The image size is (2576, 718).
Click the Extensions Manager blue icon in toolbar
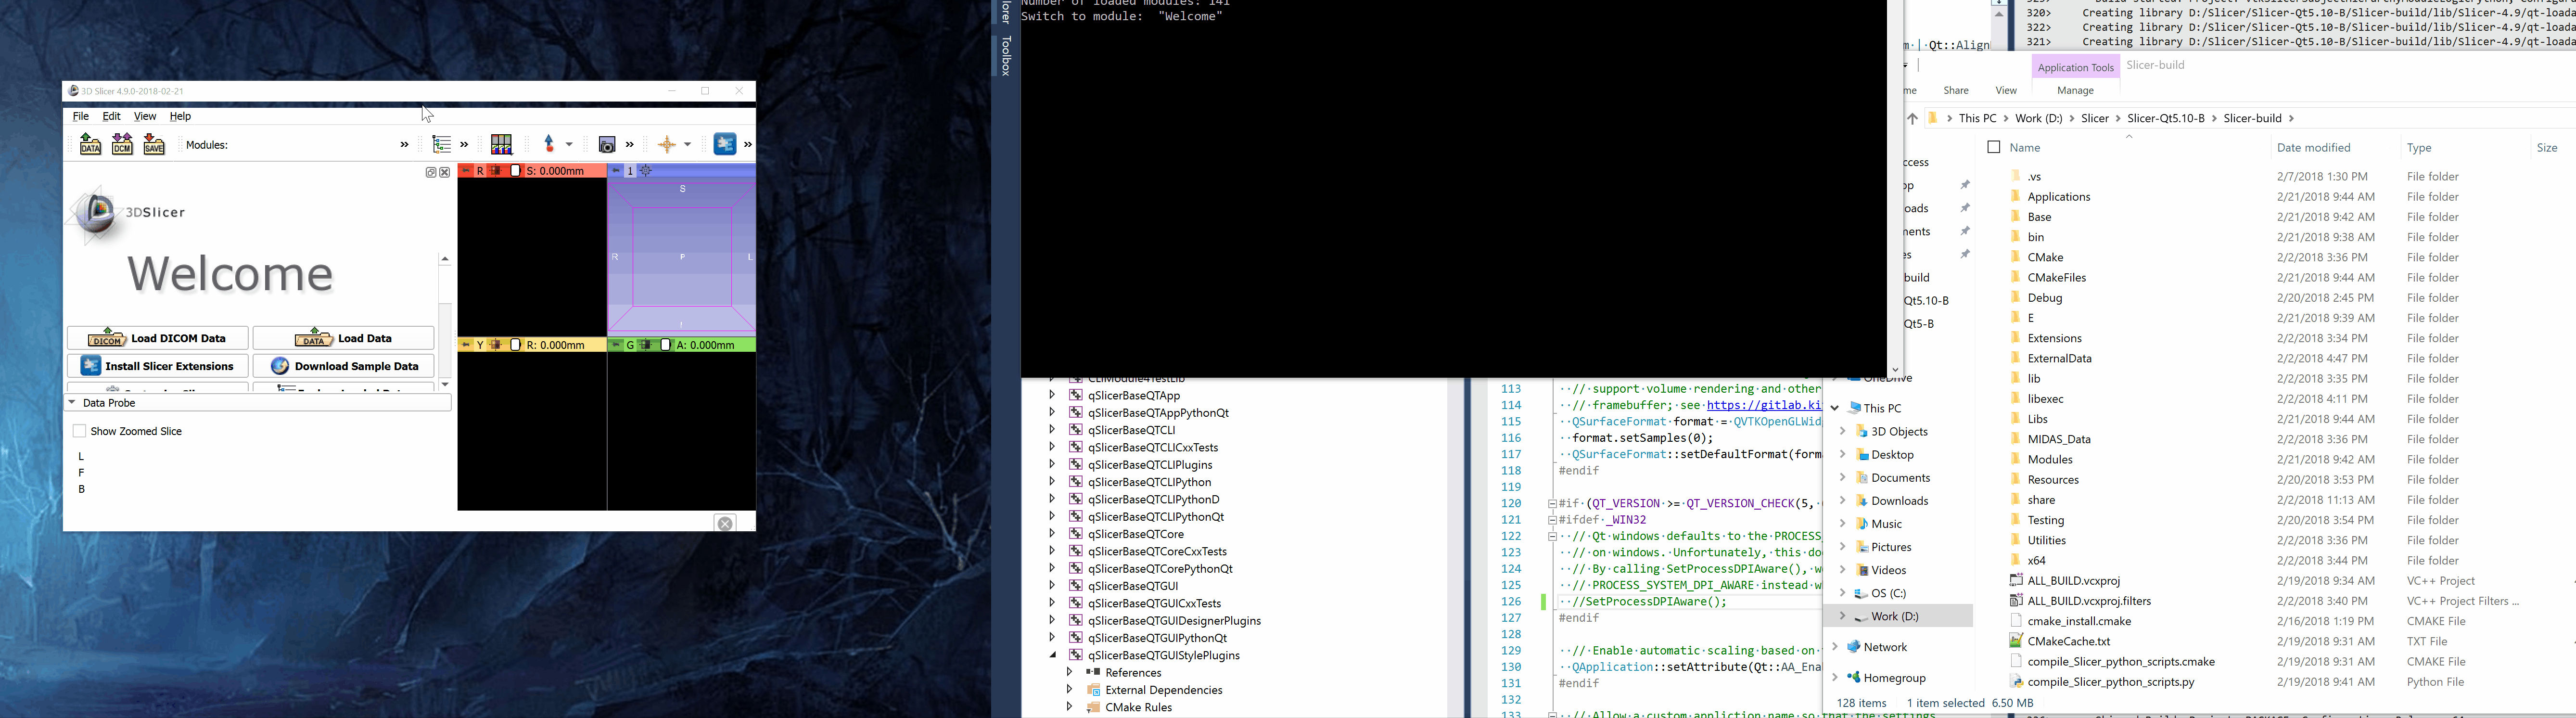point(725,144)
